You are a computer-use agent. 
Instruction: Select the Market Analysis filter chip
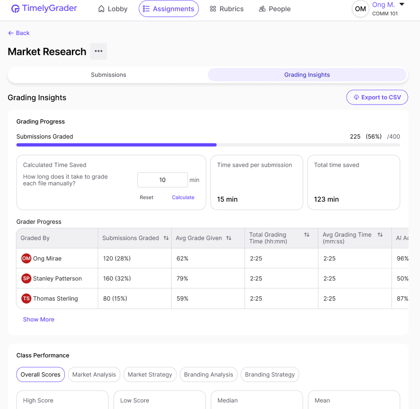[94, 374]
